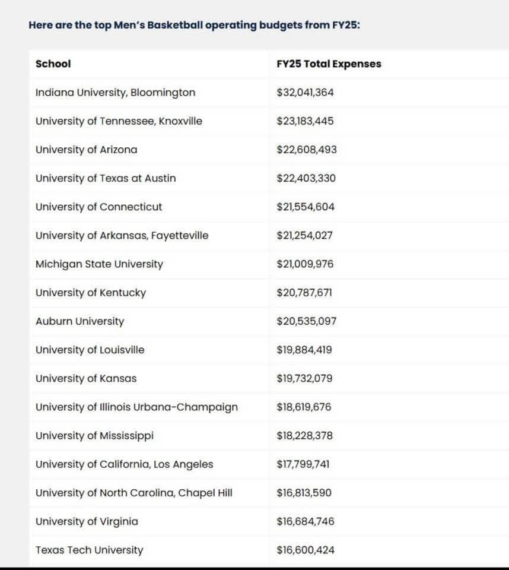Click the School column header

point(53,64)
